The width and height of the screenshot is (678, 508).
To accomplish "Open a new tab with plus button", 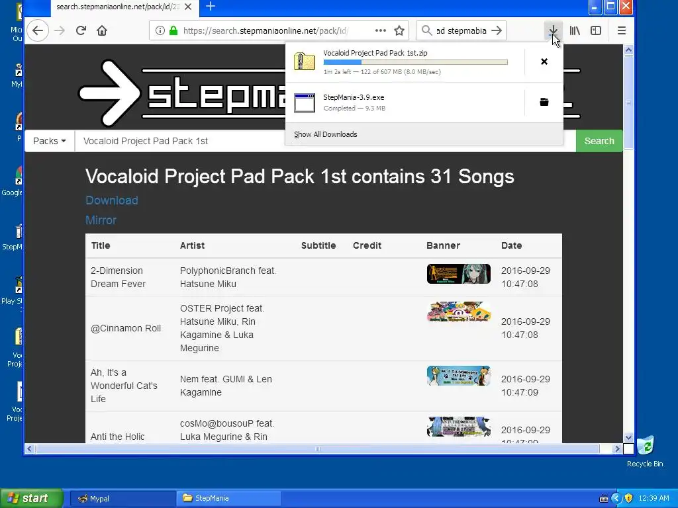I will pos(210,7).
